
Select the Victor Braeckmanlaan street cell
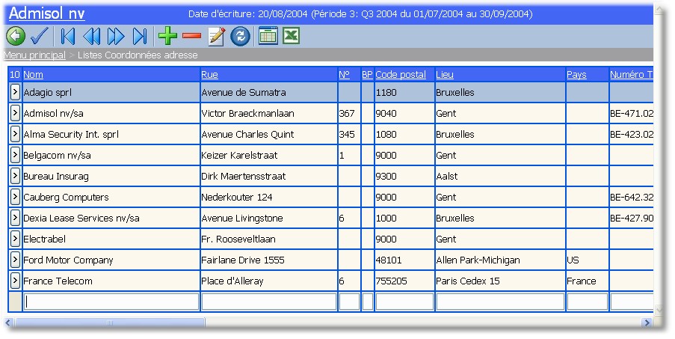[269, 113]
